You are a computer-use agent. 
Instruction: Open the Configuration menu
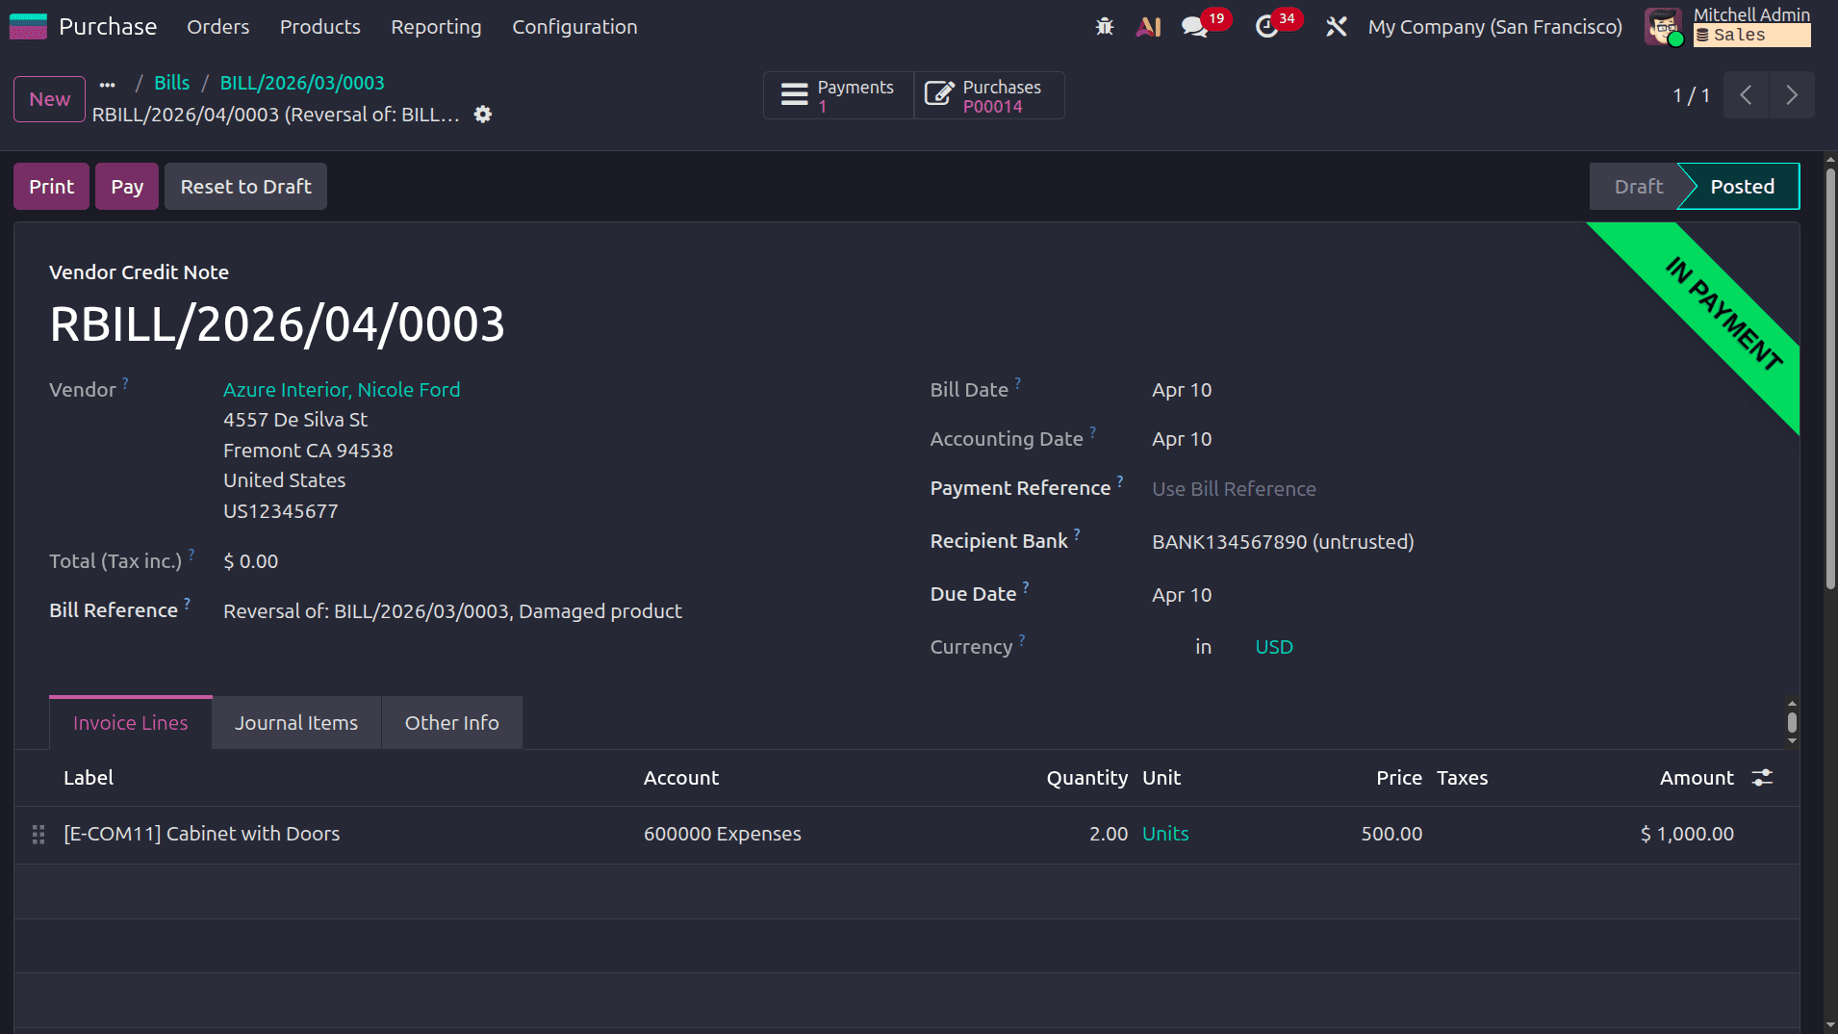point(574,26)
